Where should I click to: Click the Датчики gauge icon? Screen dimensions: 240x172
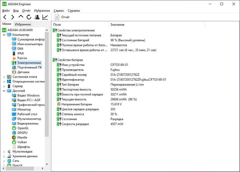pyautogui.click(x=14, y=72)
